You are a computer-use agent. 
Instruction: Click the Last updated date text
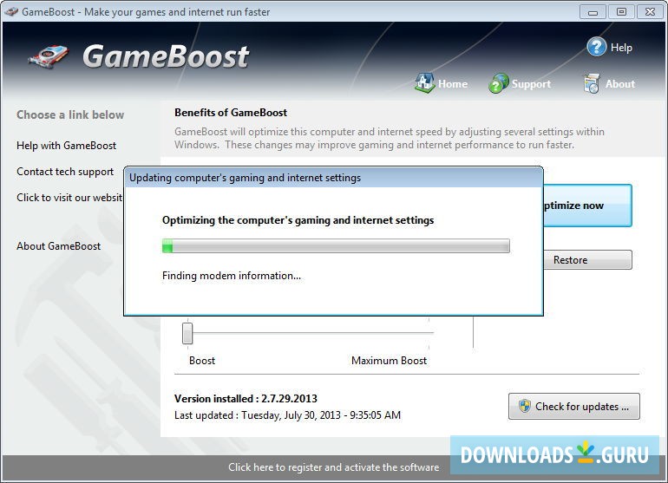pyautogui.click(x=287, y=415)
